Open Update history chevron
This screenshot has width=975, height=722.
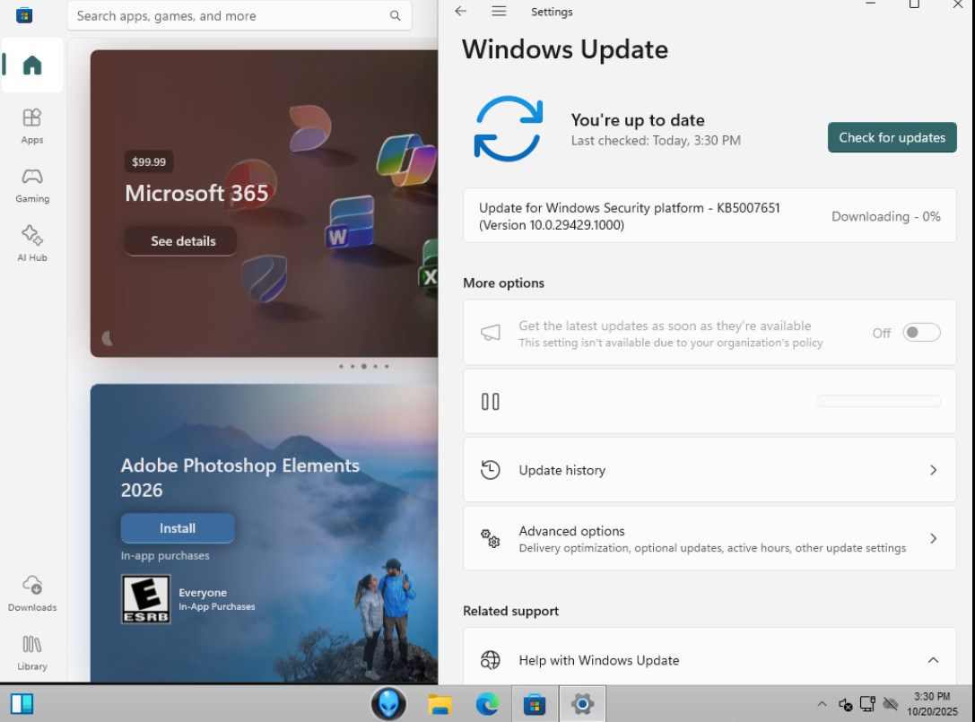click(933, 470)
